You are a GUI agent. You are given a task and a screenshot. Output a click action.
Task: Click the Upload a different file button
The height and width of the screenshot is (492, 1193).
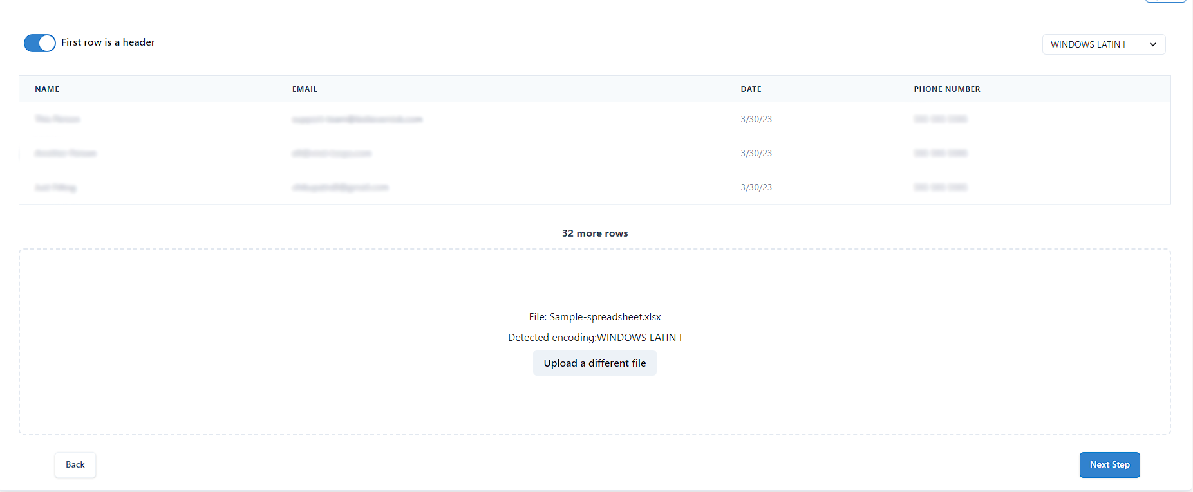594,363
